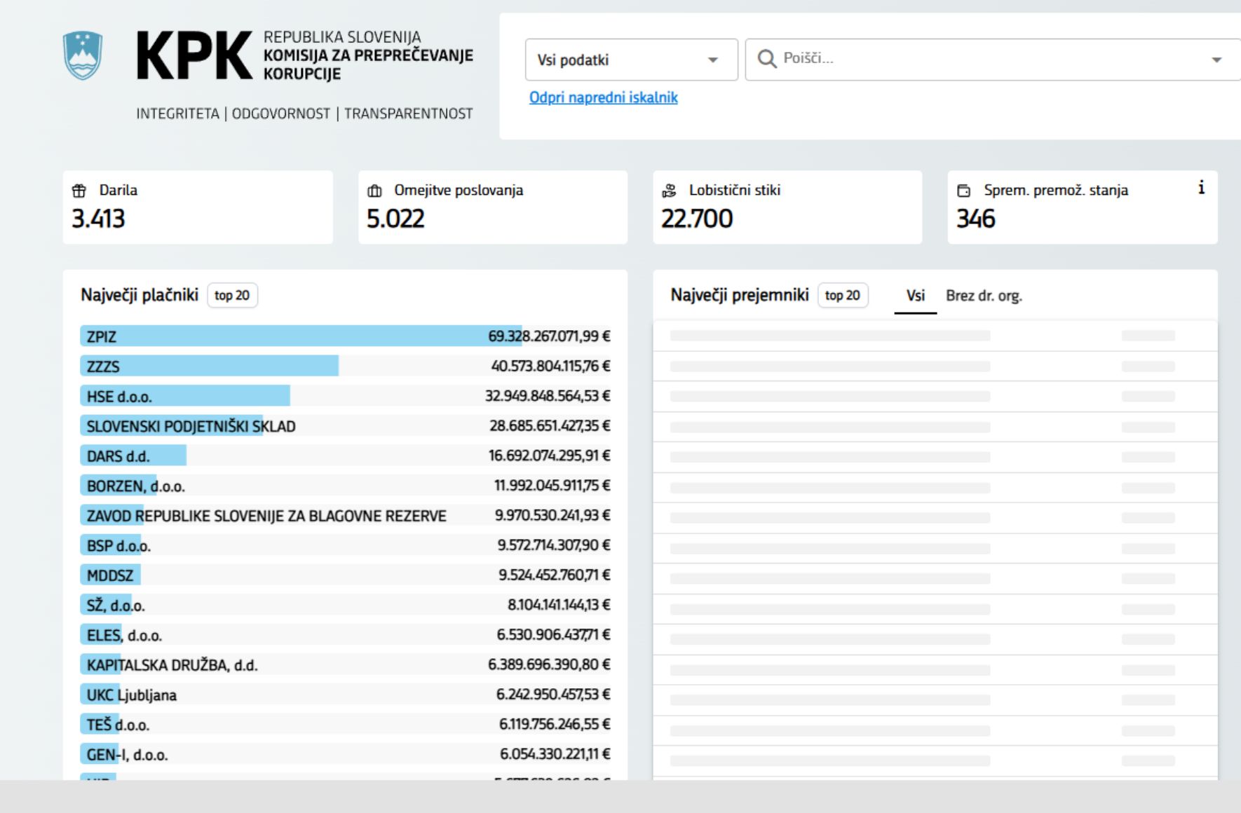This screenshot has height=813, width=1241.
Task: Click the amount 40.573.804.115,76 €
Action: click(x=550, y=366)
